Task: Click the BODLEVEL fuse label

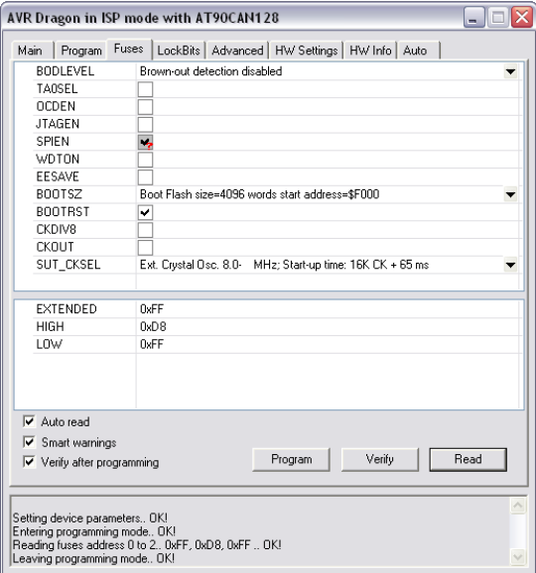Action: pos(66,71)
